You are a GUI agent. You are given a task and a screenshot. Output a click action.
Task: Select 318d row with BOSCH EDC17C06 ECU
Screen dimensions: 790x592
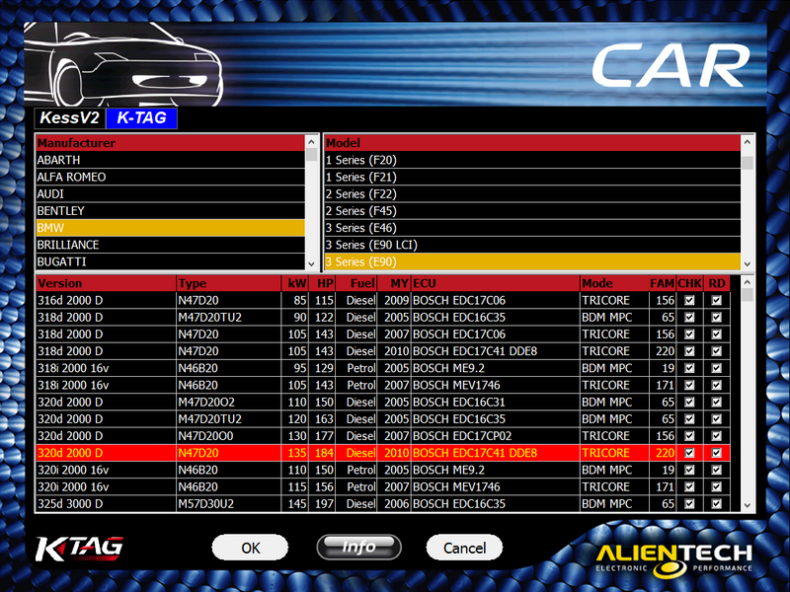[x=383, y=334]
